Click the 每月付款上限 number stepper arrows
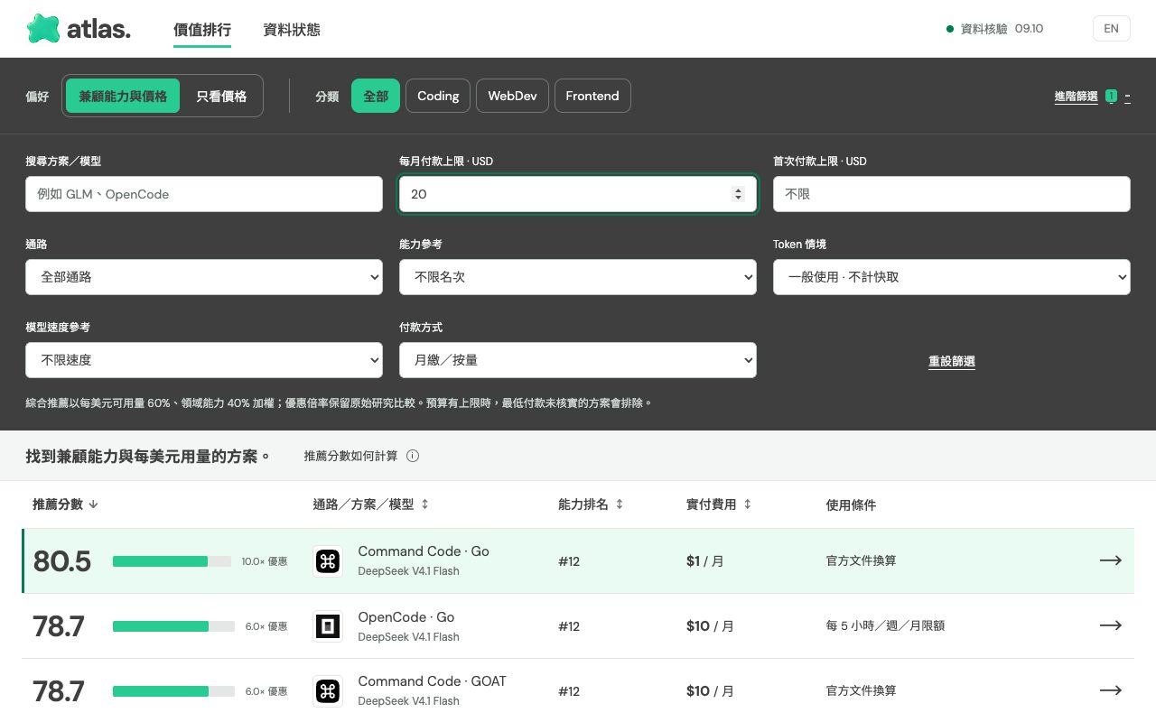This screenshot has width=1156, height=722. point(738,194)
